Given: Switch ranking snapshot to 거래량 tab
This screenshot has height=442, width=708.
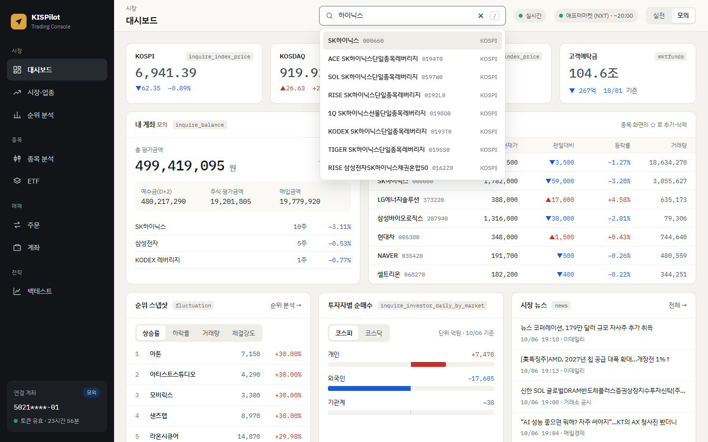Looking at the screenshot, I should point(211,333).
